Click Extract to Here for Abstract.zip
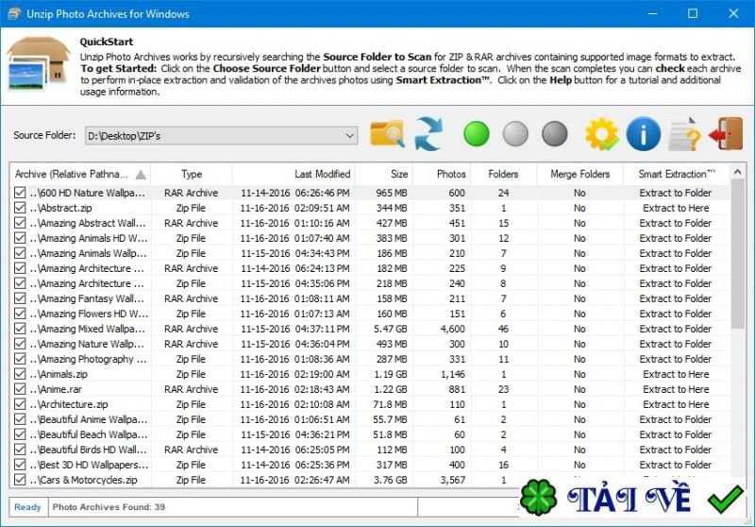Image resolution: width=755 pixels, height=527 pixels. pos(676,208)
